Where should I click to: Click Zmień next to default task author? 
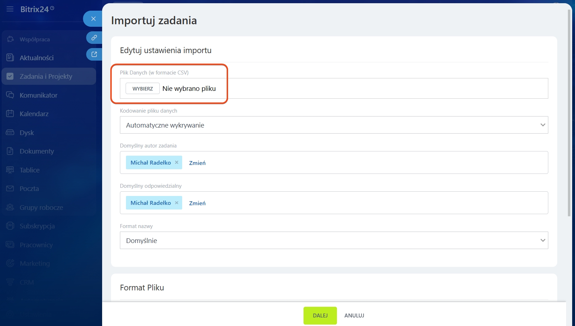197,163
